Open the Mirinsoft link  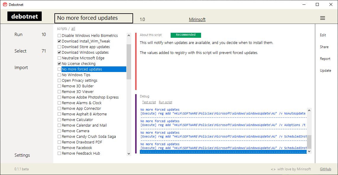pyautogui.click(x=197, y=19)
